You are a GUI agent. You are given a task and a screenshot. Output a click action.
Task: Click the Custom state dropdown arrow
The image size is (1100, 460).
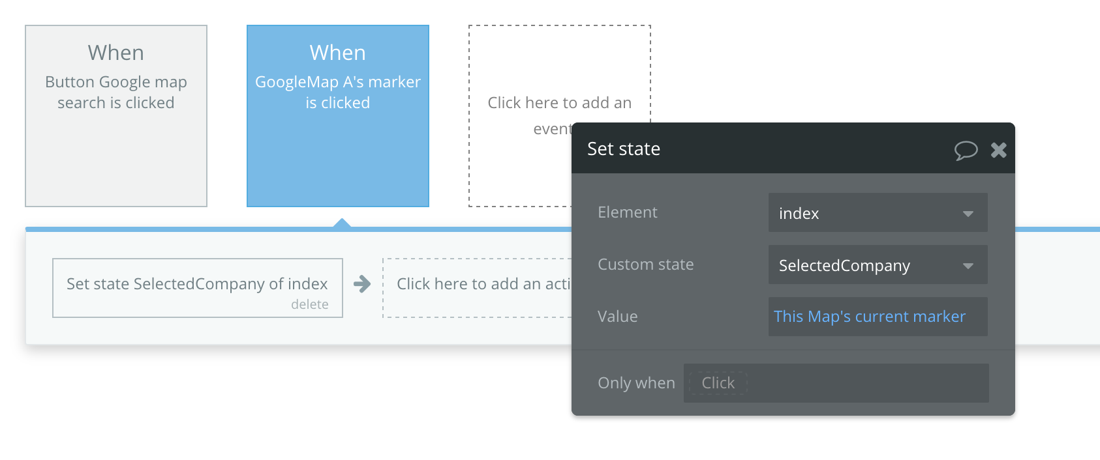(x=968, y=266)
